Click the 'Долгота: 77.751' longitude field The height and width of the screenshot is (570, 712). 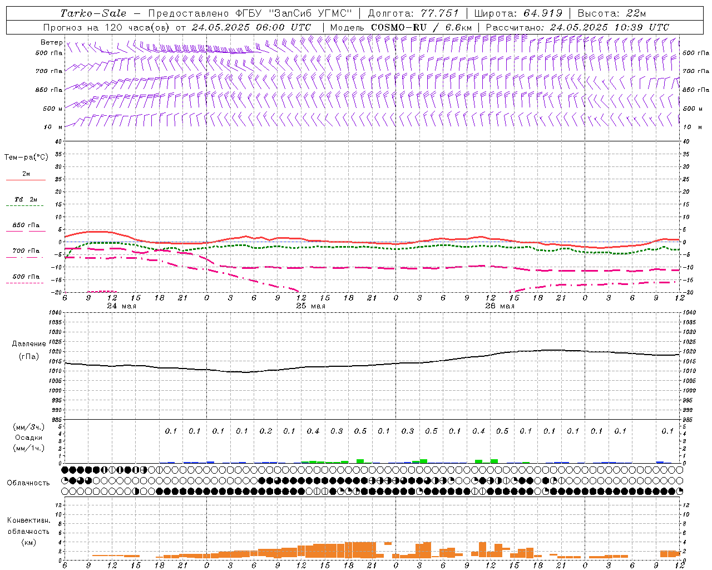[413, 13]
